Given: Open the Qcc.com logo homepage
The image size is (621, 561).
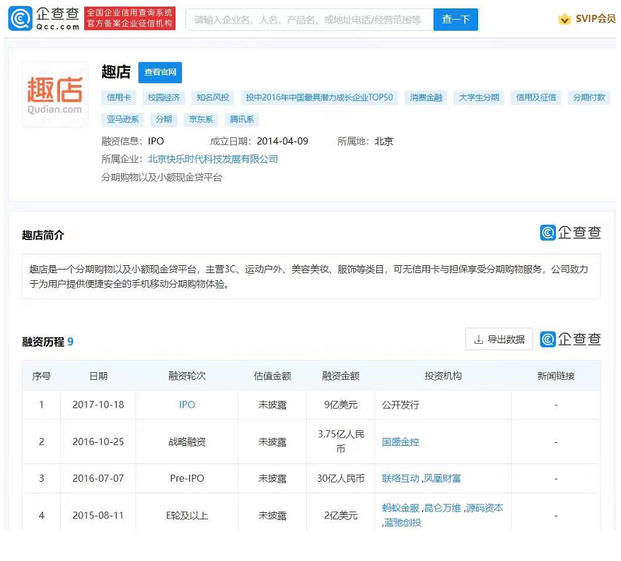Looking at the screenshot, I should click(44, 18).
